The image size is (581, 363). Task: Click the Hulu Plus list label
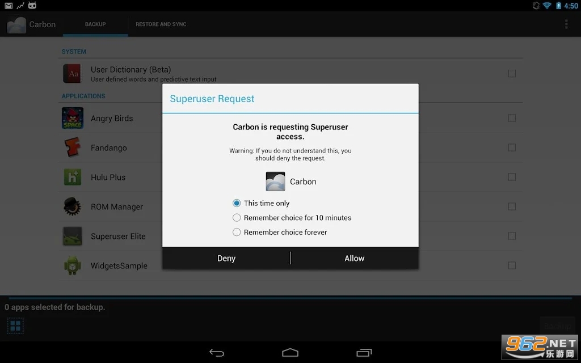tap(108, 178)
